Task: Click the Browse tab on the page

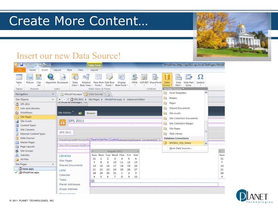Action: [91, 113]
